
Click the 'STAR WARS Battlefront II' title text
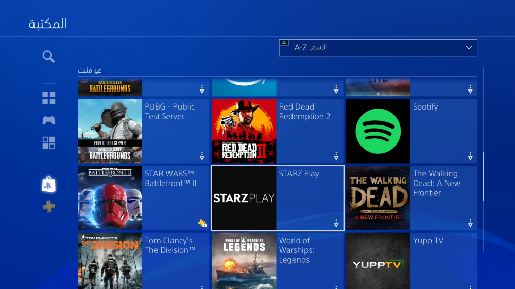click(x=170, y=178)
